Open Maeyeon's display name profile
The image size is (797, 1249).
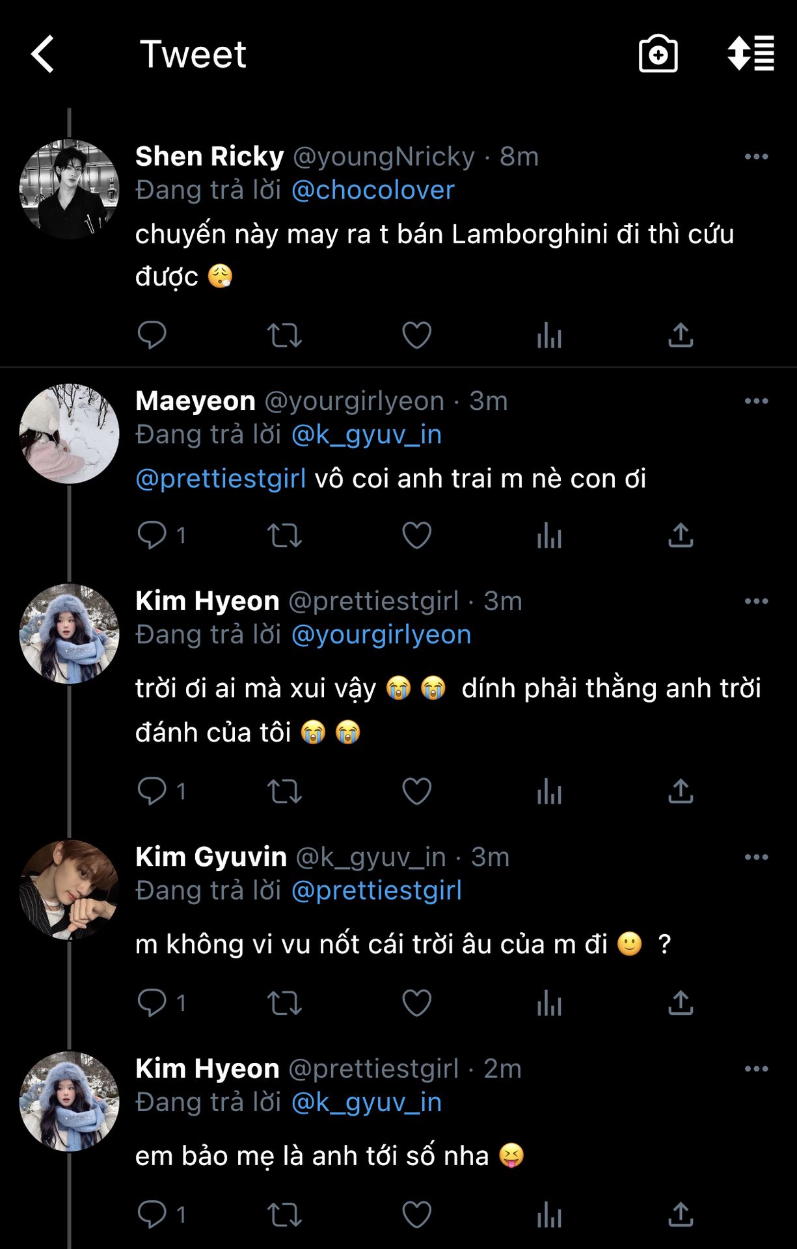(x=195, y=401)
